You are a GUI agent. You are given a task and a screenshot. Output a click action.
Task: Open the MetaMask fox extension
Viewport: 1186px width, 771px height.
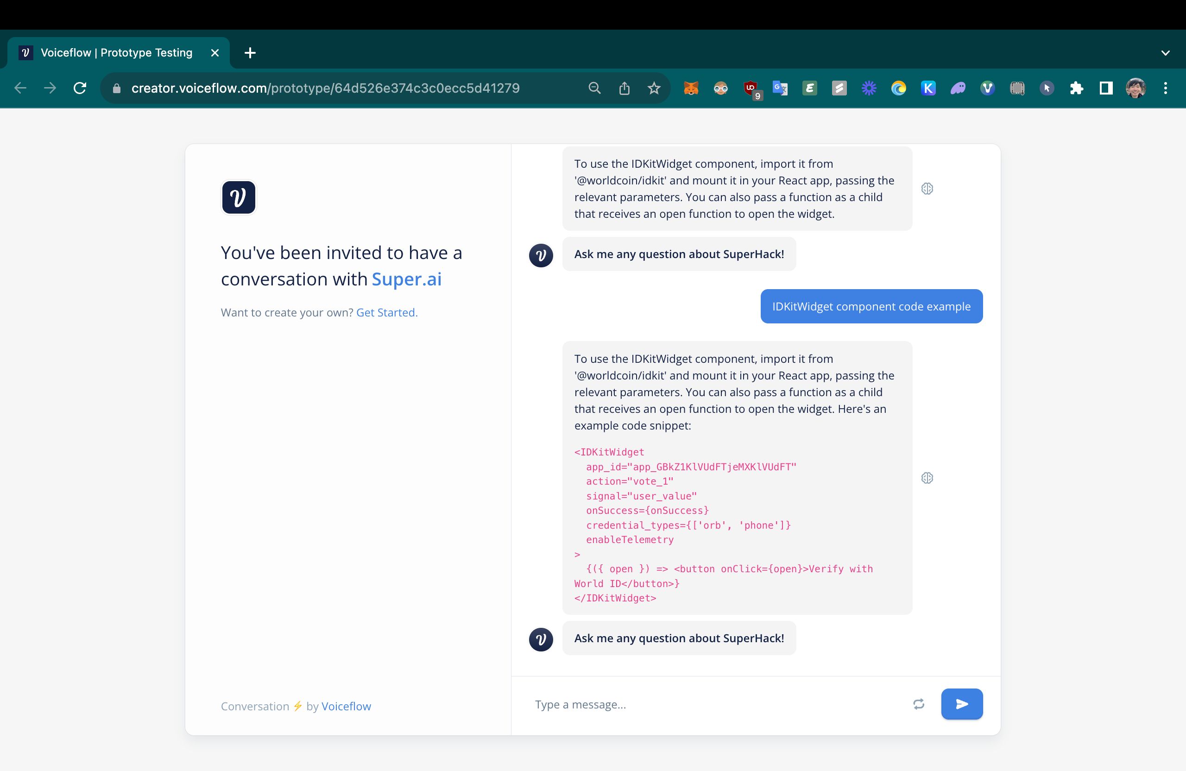click(x=691, y=88)
